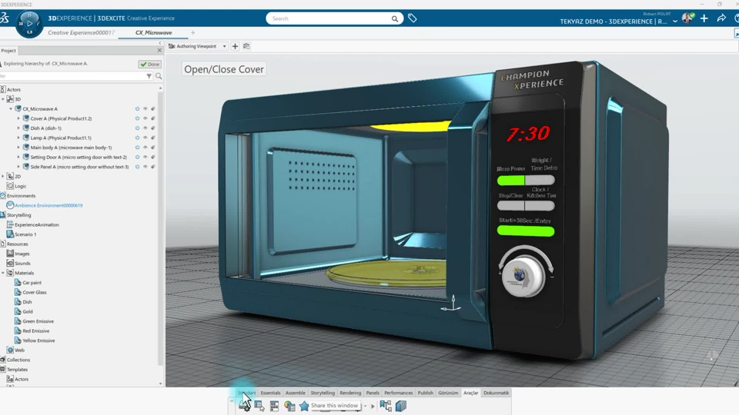Close the Project panel
The height and width of the screenshot is (415, 739).
pyautogui.click(x=159, y=51)
